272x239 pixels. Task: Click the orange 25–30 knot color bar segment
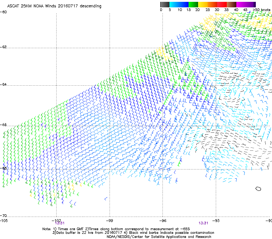pyautogui.click(x=212, y=4)
